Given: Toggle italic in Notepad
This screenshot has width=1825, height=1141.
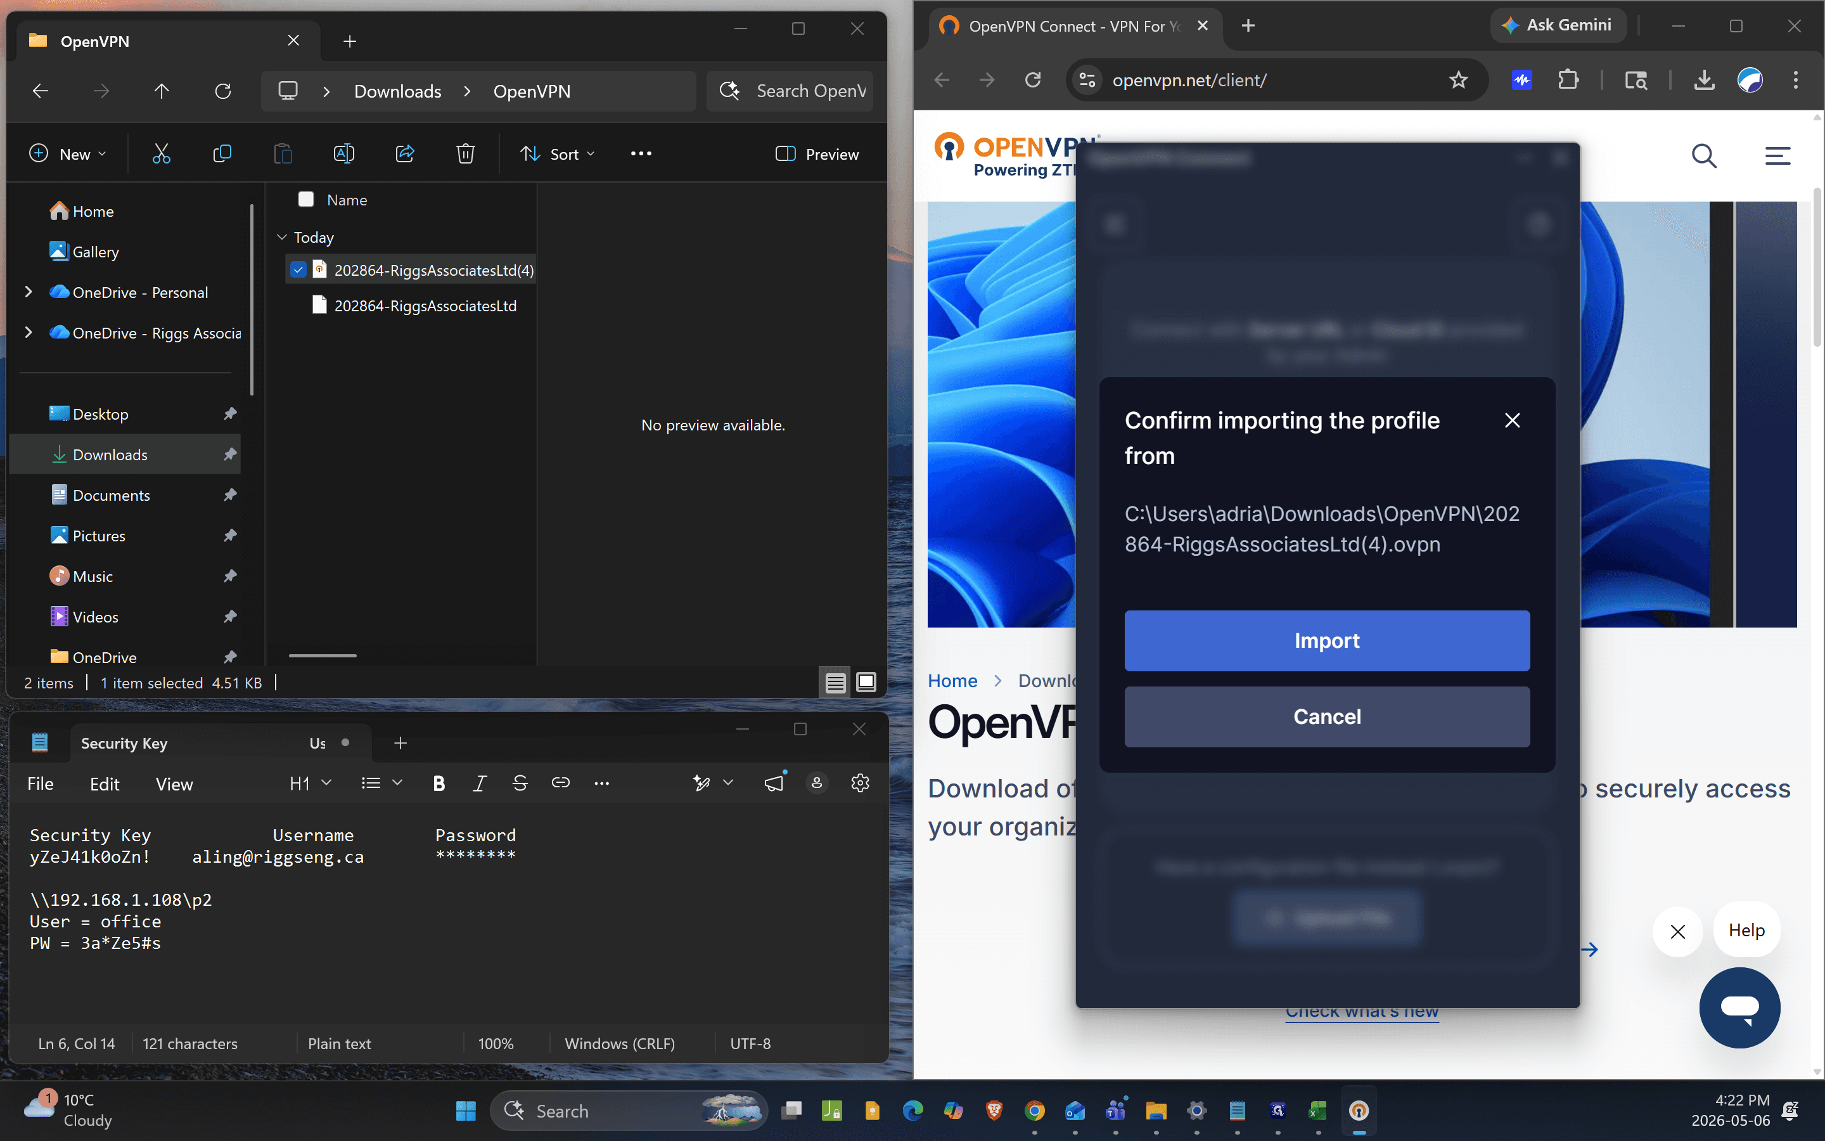Looking at the screenshot, I should click(479, 783).
